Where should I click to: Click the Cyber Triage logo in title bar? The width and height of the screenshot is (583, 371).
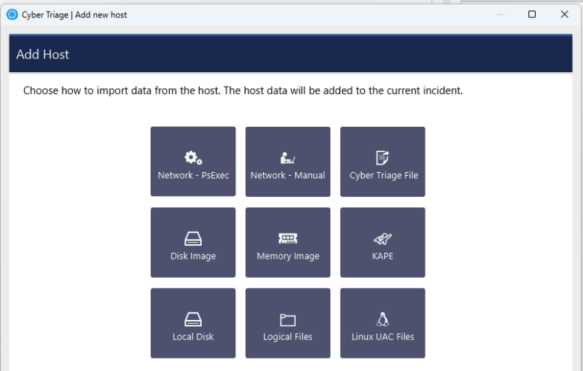tap(12, 15)
